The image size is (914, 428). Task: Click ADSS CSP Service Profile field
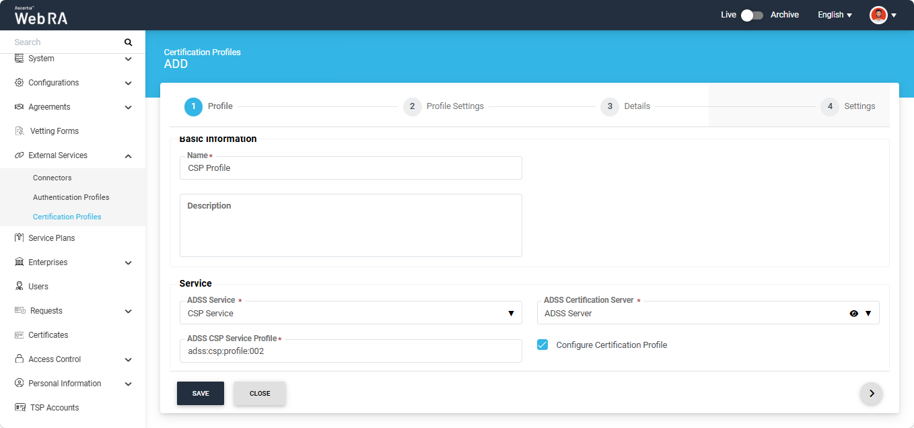[x=351, y=351]
